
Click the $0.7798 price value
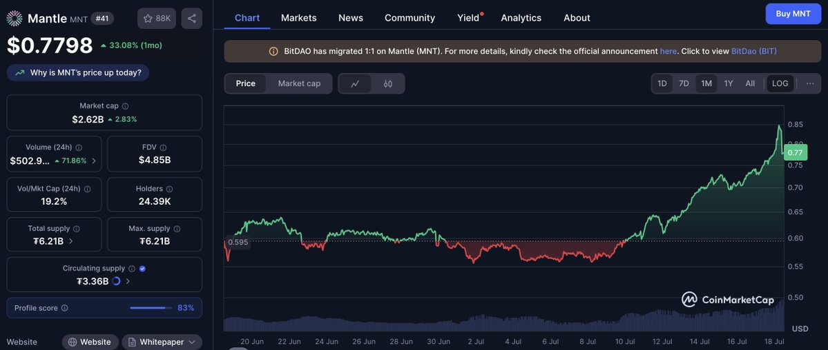pos(50,45)
